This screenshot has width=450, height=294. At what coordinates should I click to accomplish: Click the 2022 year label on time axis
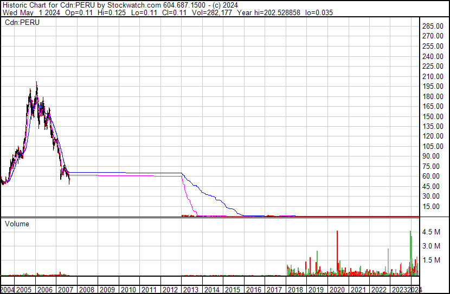click(378, 290)
